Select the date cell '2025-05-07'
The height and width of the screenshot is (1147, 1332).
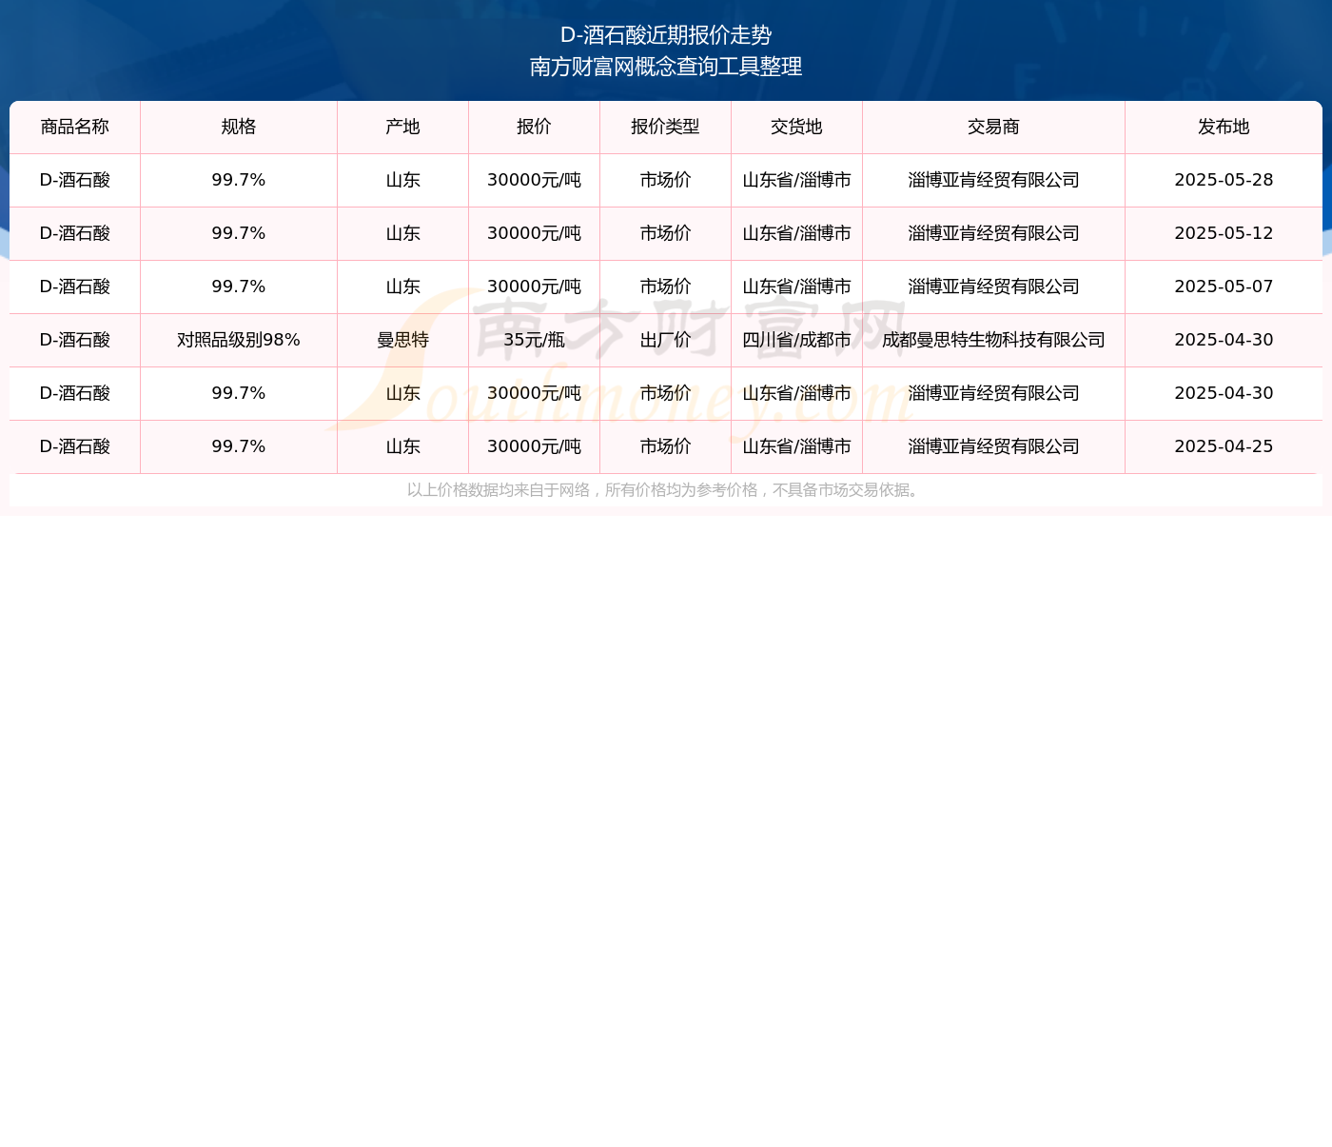point(1224,287)
